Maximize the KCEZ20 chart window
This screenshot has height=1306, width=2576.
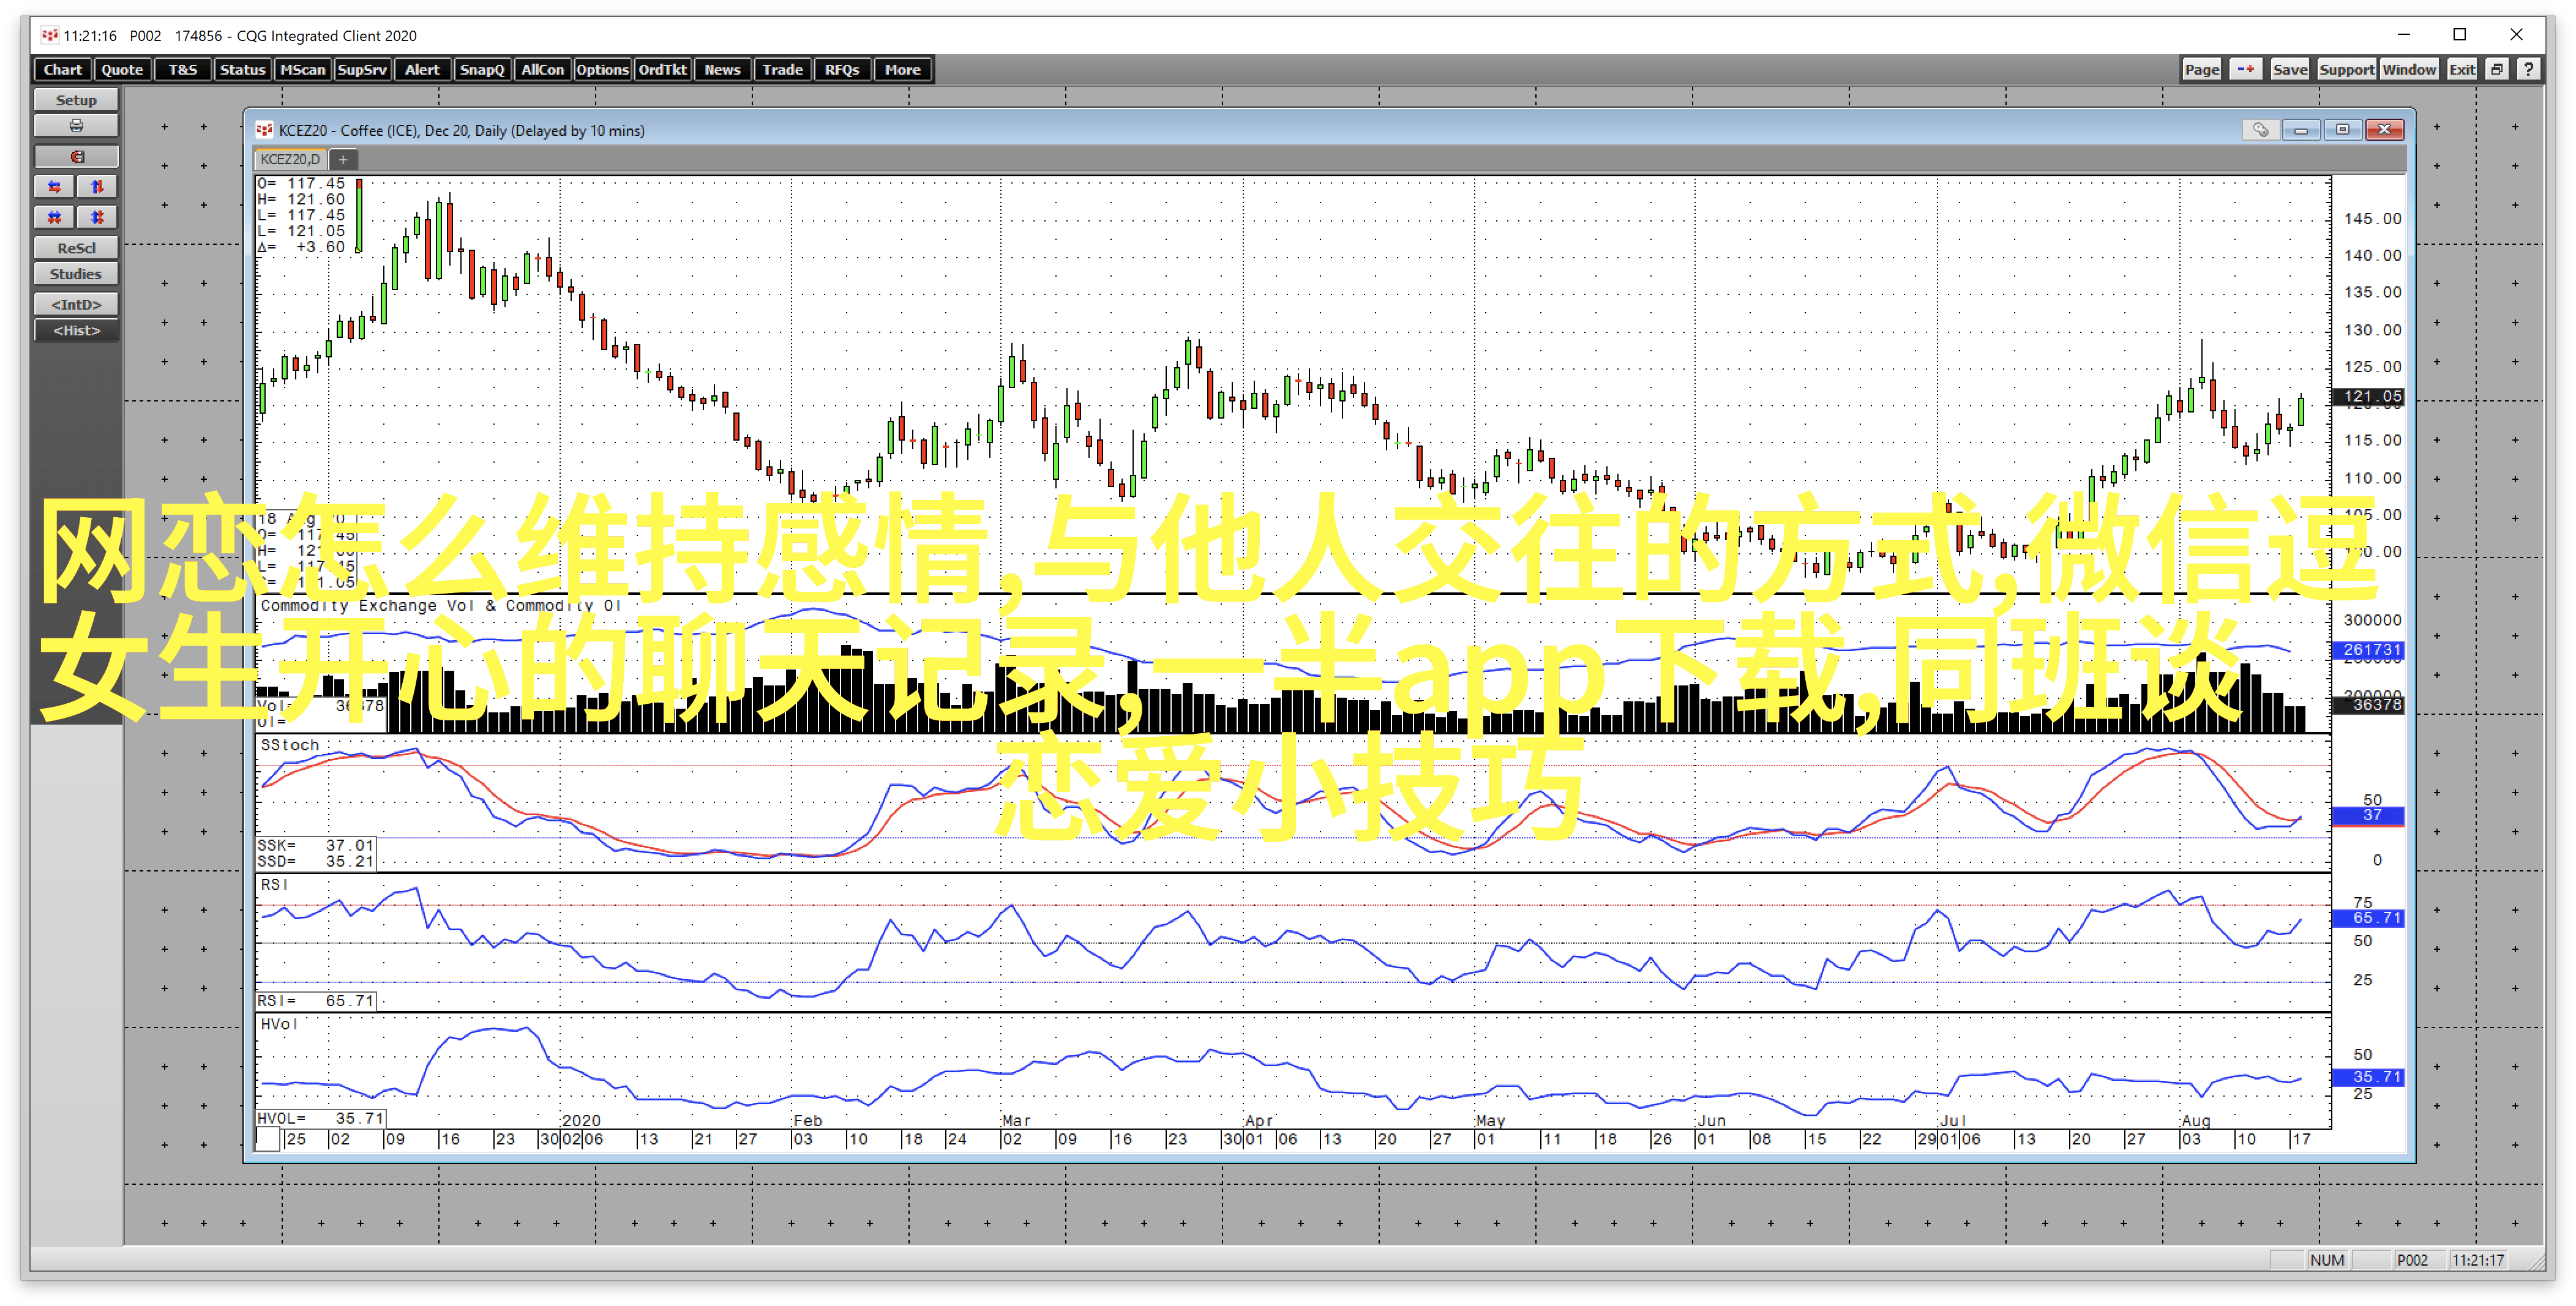coord(2342,130)
